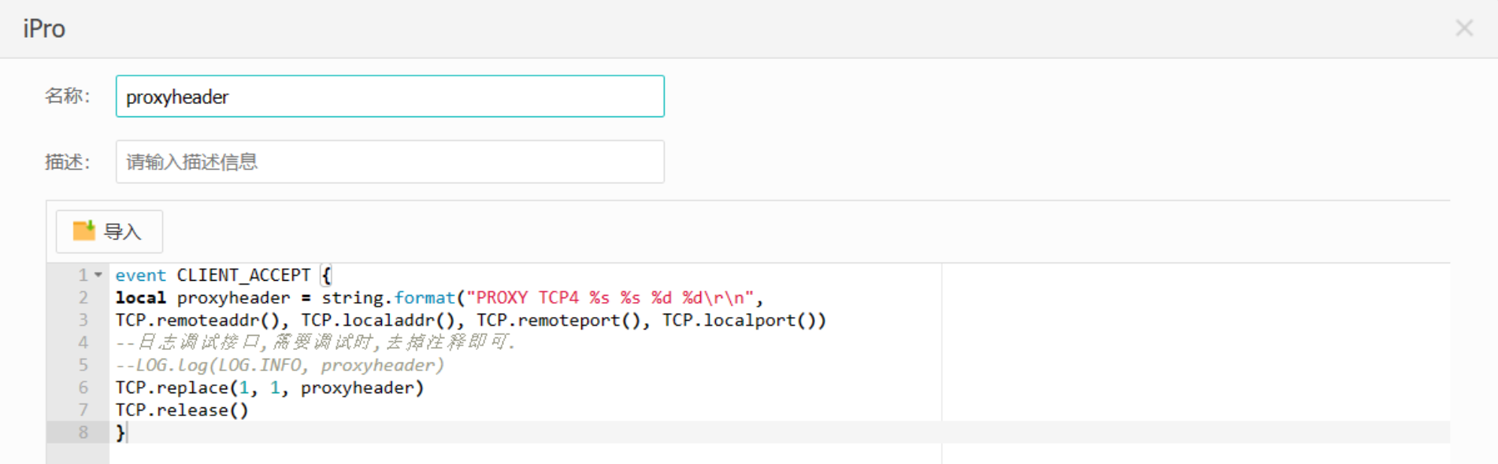Screen dimensions: 1498x464
Task: Click the proxyheader name input field
Action: point(390,96)
